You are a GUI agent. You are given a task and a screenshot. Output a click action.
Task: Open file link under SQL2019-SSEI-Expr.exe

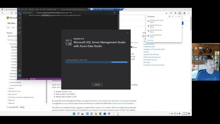tap(152, 27)
